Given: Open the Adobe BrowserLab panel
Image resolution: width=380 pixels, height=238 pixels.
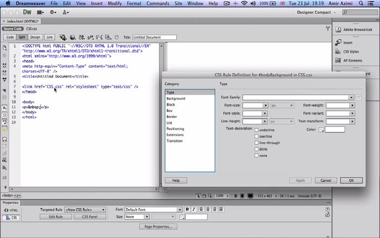Looking at the screenshot, I should tap(357, 30).
